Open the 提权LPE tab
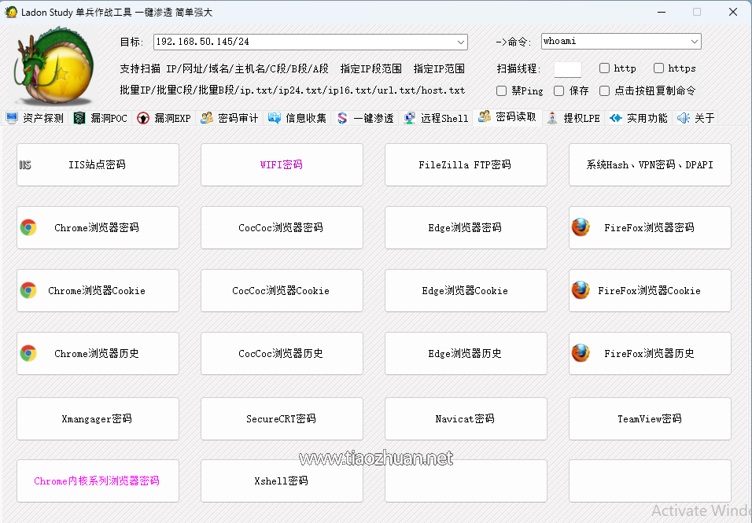This screenshot has height=523, width=752. click(x=574, y=118)
